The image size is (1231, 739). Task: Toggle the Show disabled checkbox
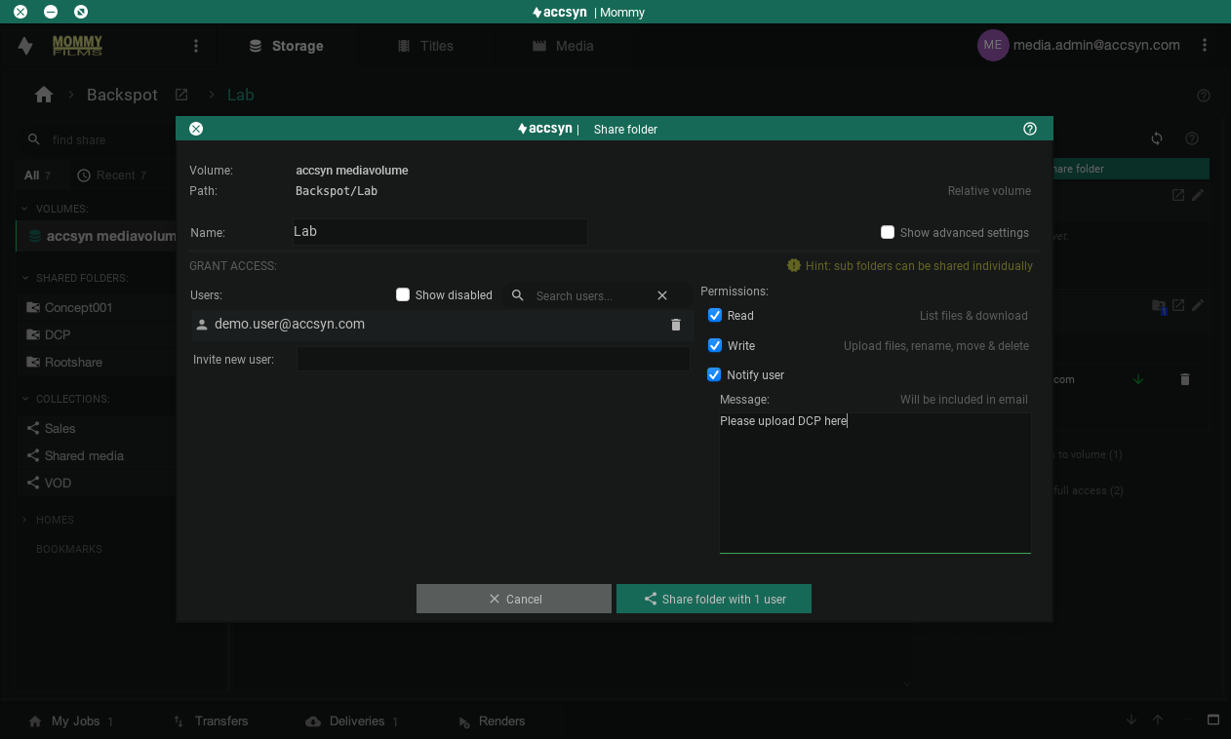pos(403,294)
